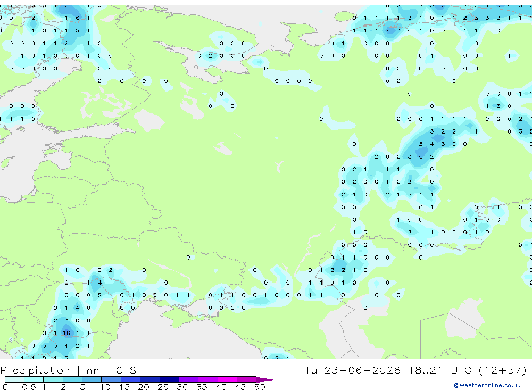
Task: Click the "GFS" model label
Action: pos(126,370)
